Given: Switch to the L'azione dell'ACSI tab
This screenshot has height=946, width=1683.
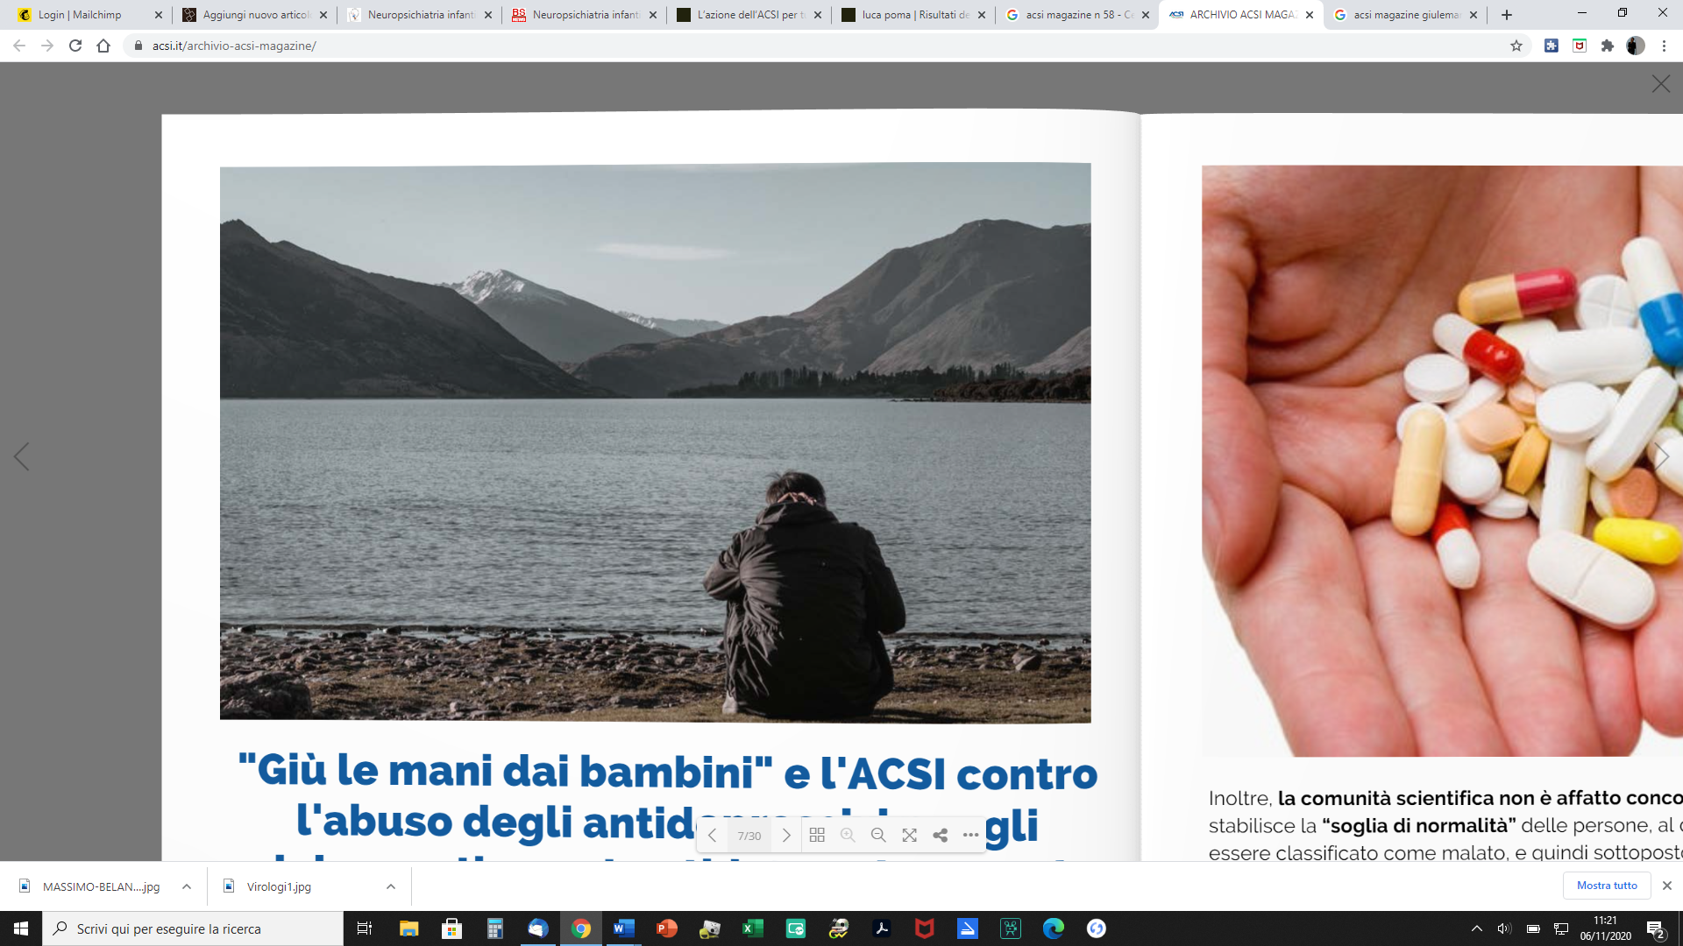Looking at the screenshot, I should pyautogui.click(x=750, y=15).
